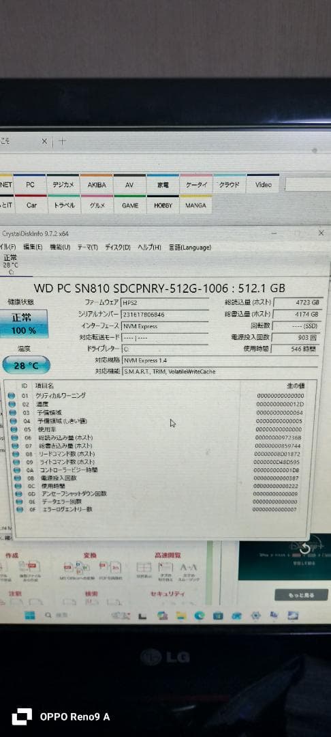This screenshot has height=737, width=331.
Task: Open the ケータイ category tab
Action: [196, 185]
